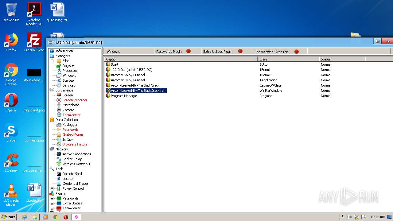Open the Screen Recorder icon
The image size is (393, 221).
click(59, 100)
